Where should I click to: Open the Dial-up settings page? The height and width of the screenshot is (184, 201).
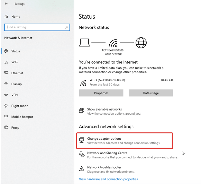[16, 84]
